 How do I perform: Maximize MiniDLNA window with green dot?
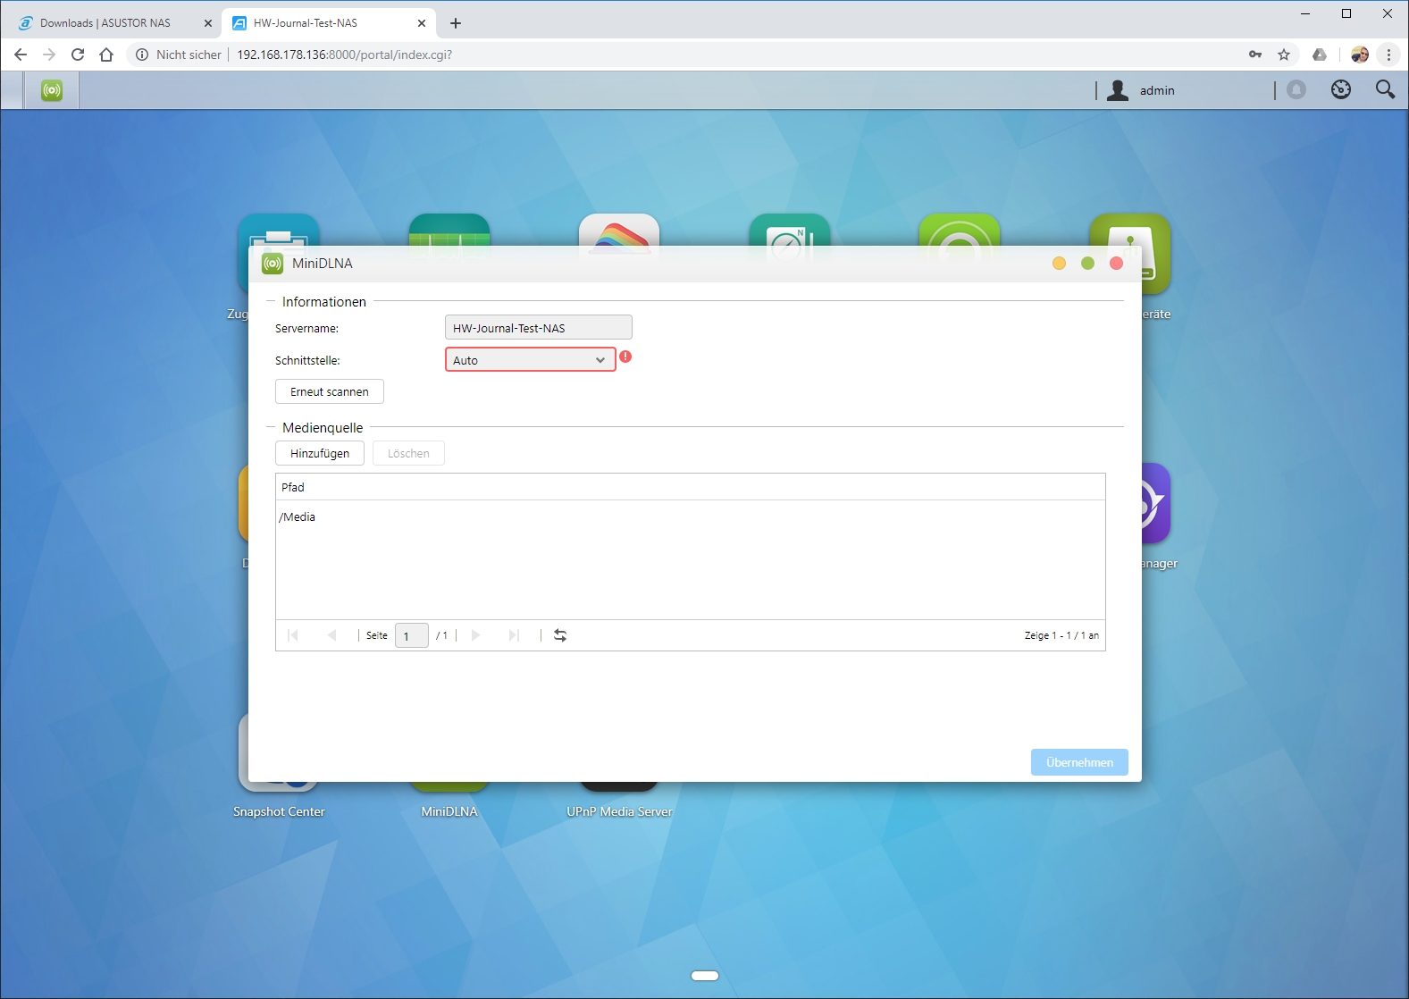[1087, 263]
